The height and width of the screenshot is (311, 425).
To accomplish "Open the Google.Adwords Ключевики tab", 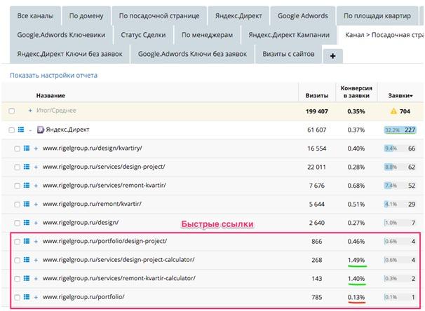I will [x=61, y=35].
